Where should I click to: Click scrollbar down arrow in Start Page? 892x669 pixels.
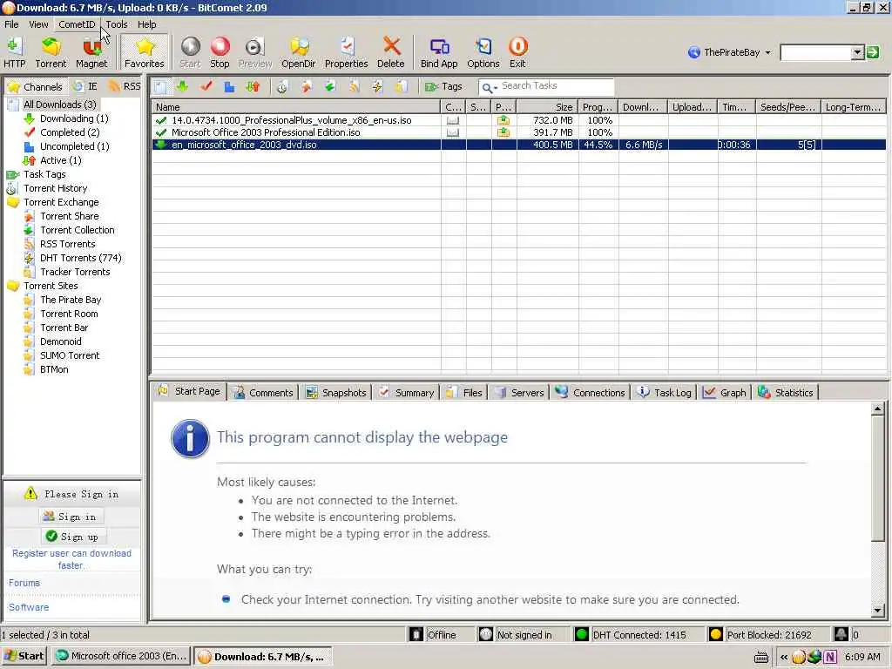[877, 611]
